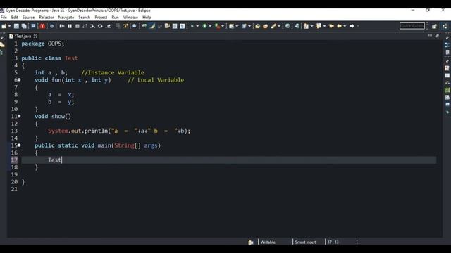Maximize the editor area
The width and height of the screenshot is (451, 253).
pos(438,36)
